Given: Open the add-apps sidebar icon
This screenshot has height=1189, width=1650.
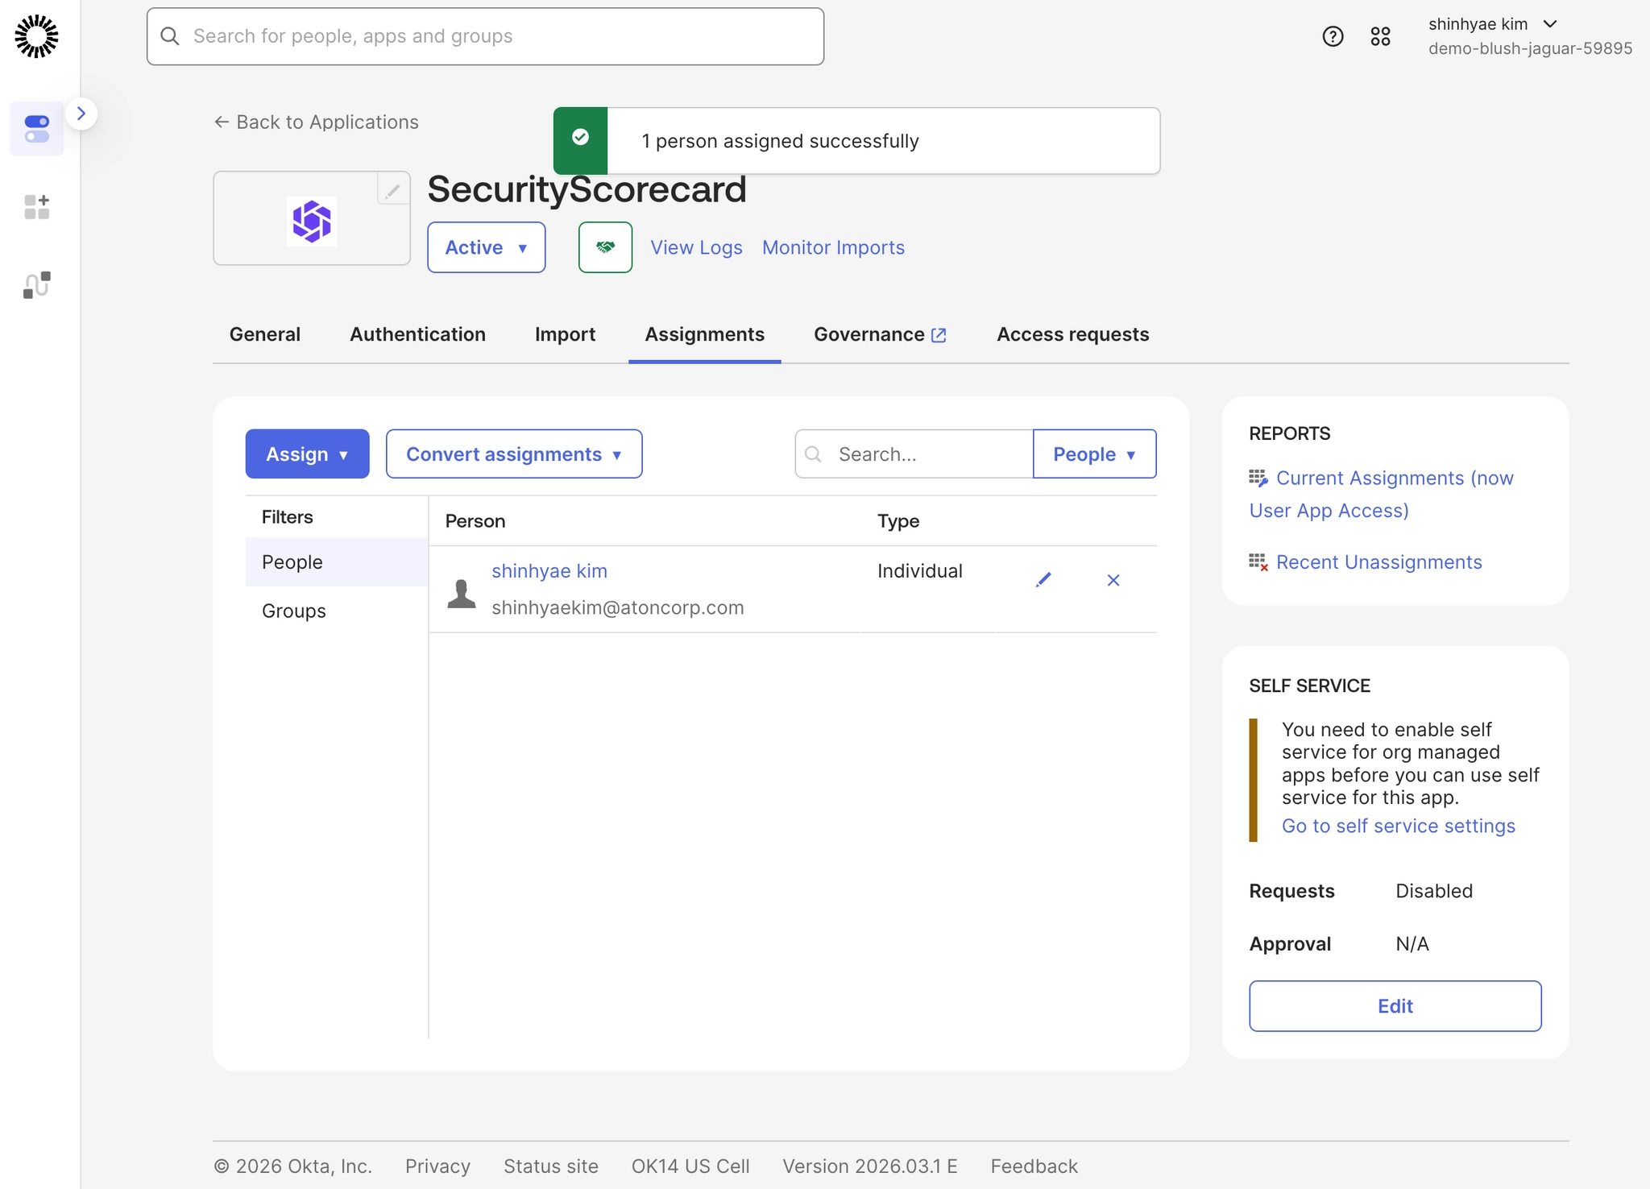Looking at the screenshot, I should [36, 207].
